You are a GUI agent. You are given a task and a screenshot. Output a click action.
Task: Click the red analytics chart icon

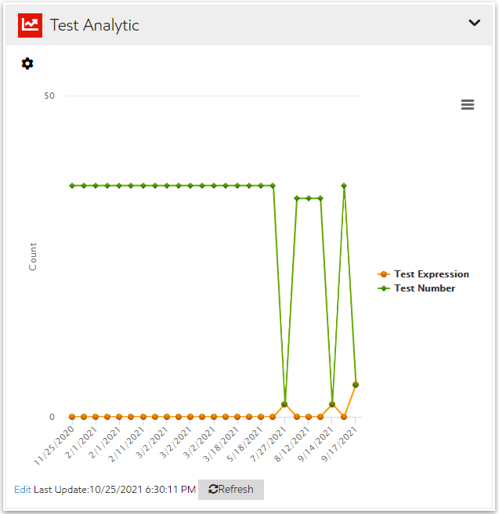pos(30,25)
